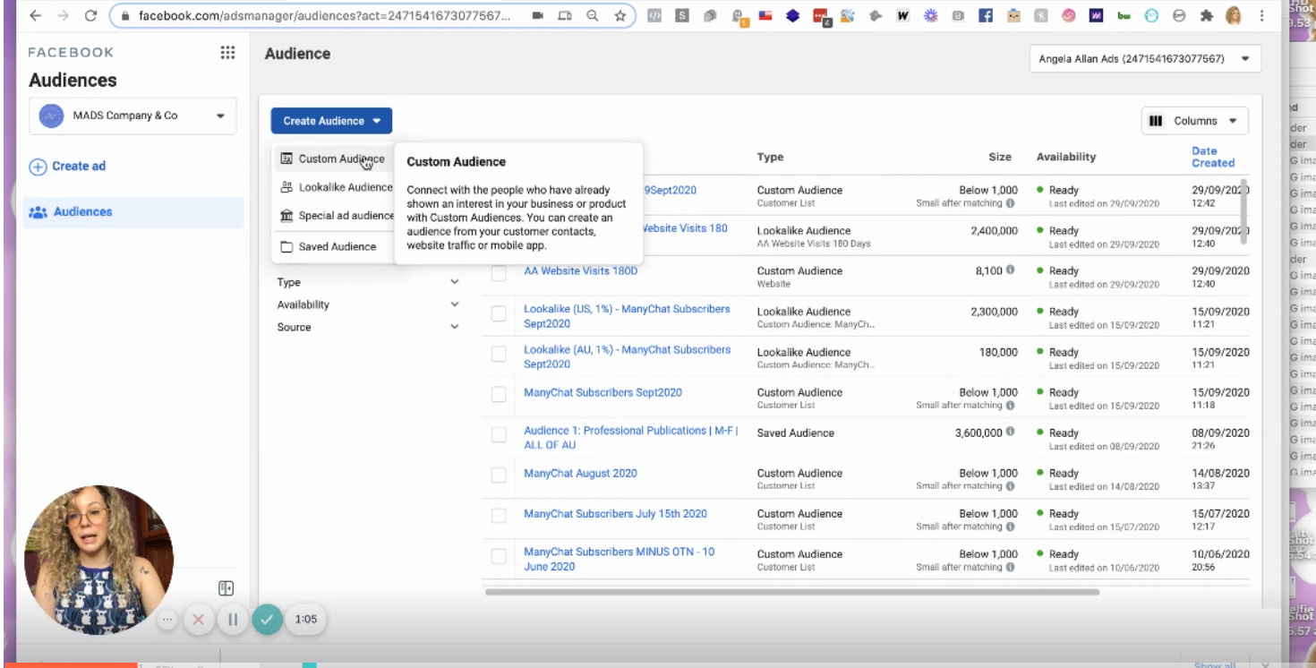Viewport: 1316px width, 668px height.
Task: Click the Special ad audience building icon
Action: point(287,216)
